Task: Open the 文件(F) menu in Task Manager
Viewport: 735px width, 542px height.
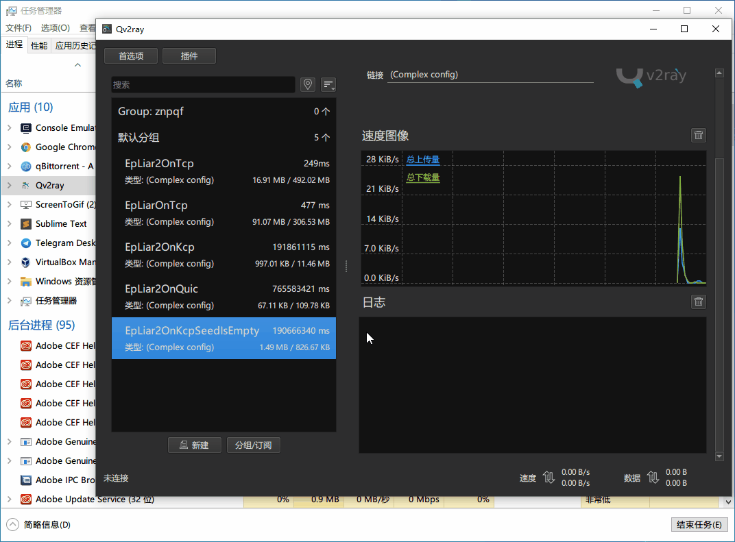Action: point(19,27)
